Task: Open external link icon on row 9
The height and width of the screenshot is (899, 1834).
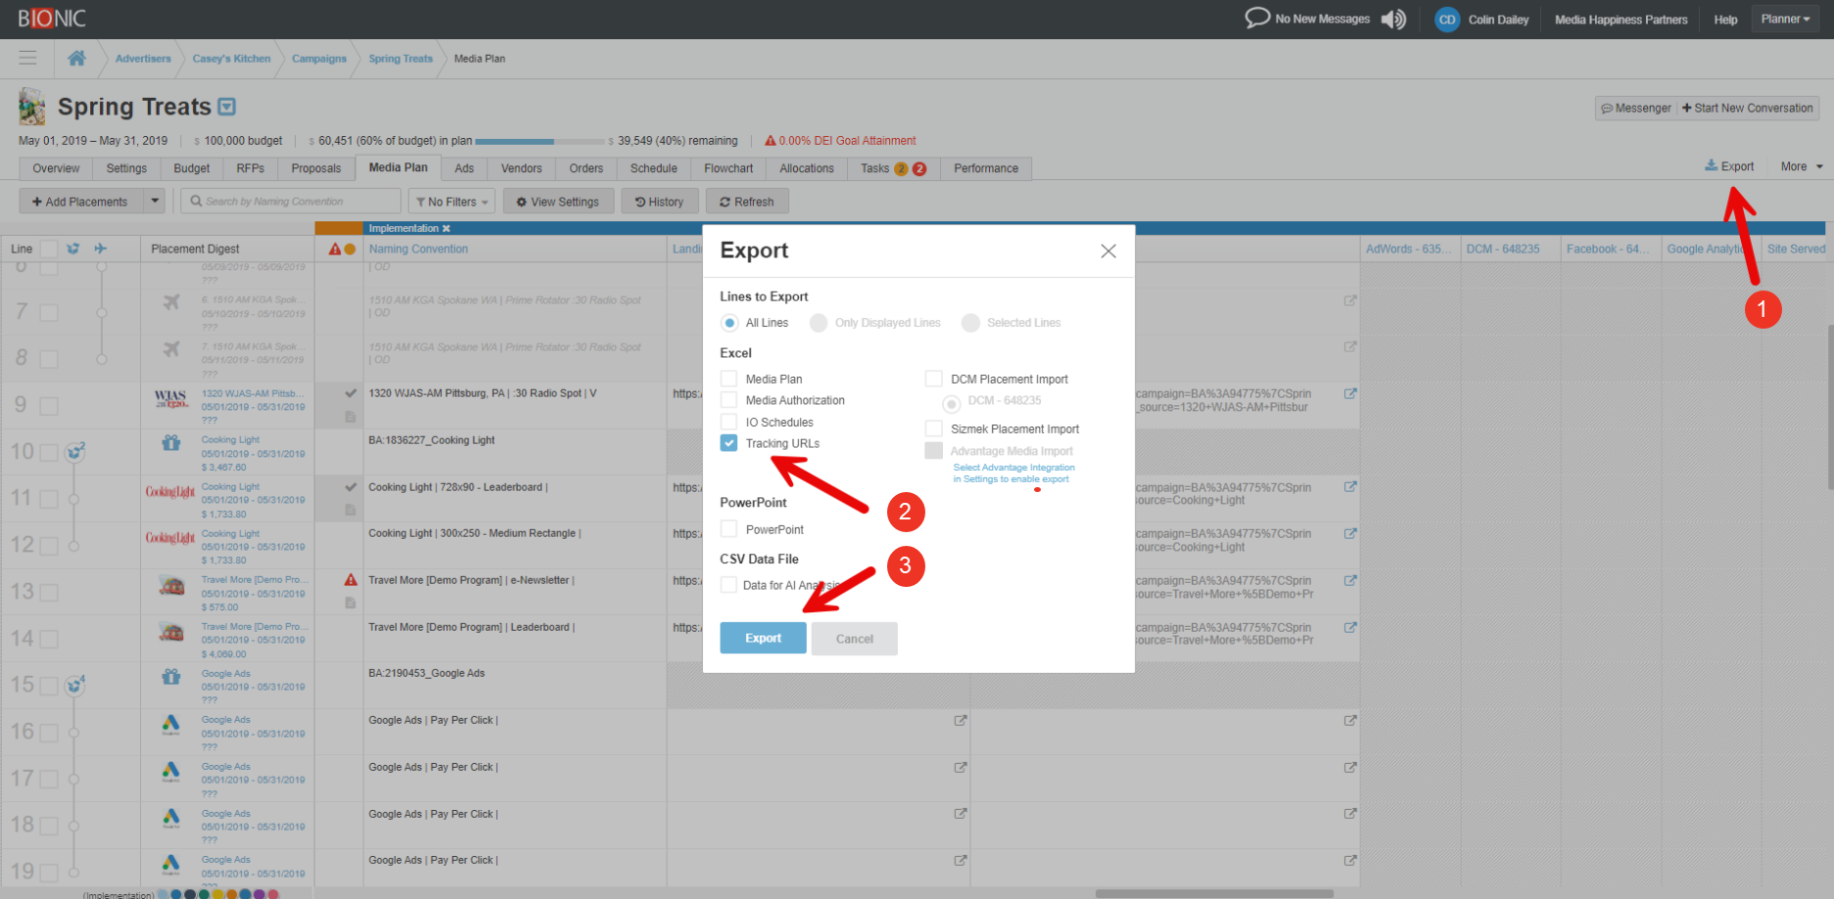Action: click(1350, 393)
